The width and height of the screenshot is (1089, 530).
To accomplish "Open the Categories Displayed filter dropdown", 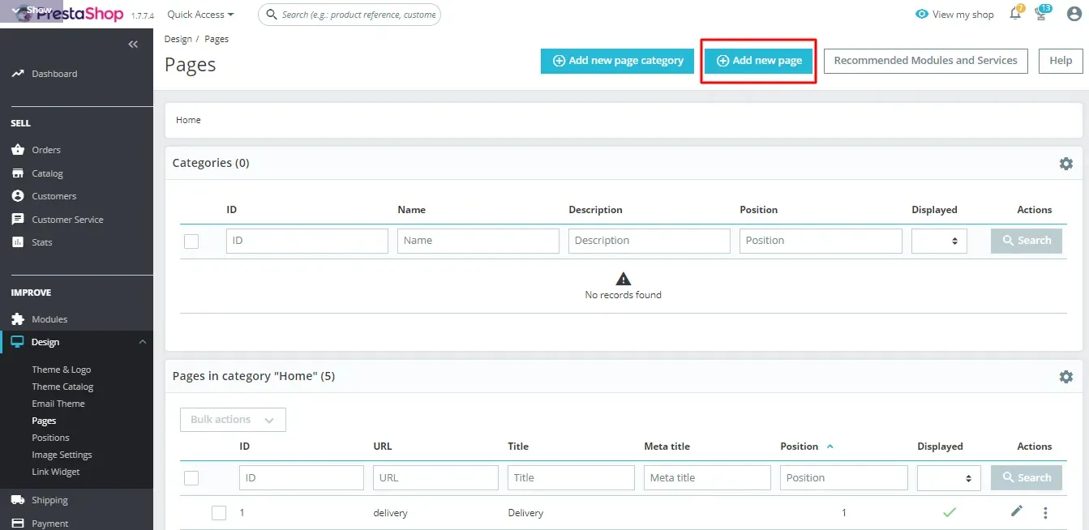I will (939, 241).
